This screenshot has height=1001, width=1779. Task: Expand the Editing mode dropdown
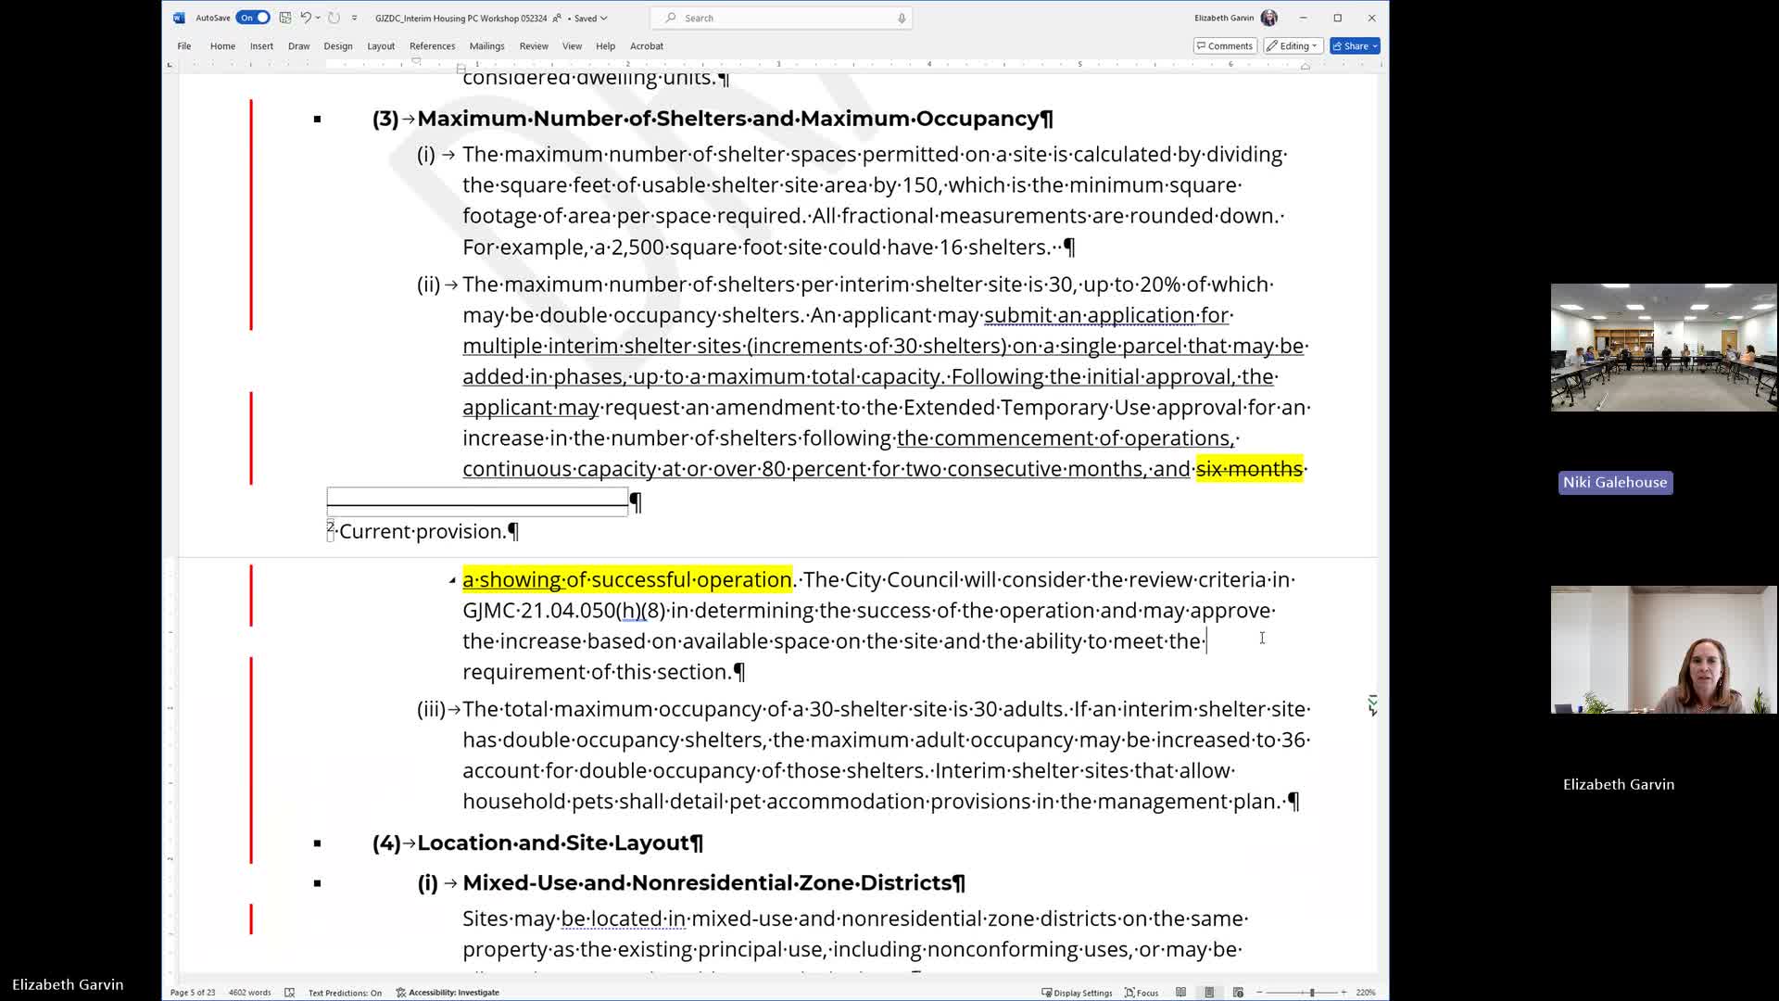1293,45
